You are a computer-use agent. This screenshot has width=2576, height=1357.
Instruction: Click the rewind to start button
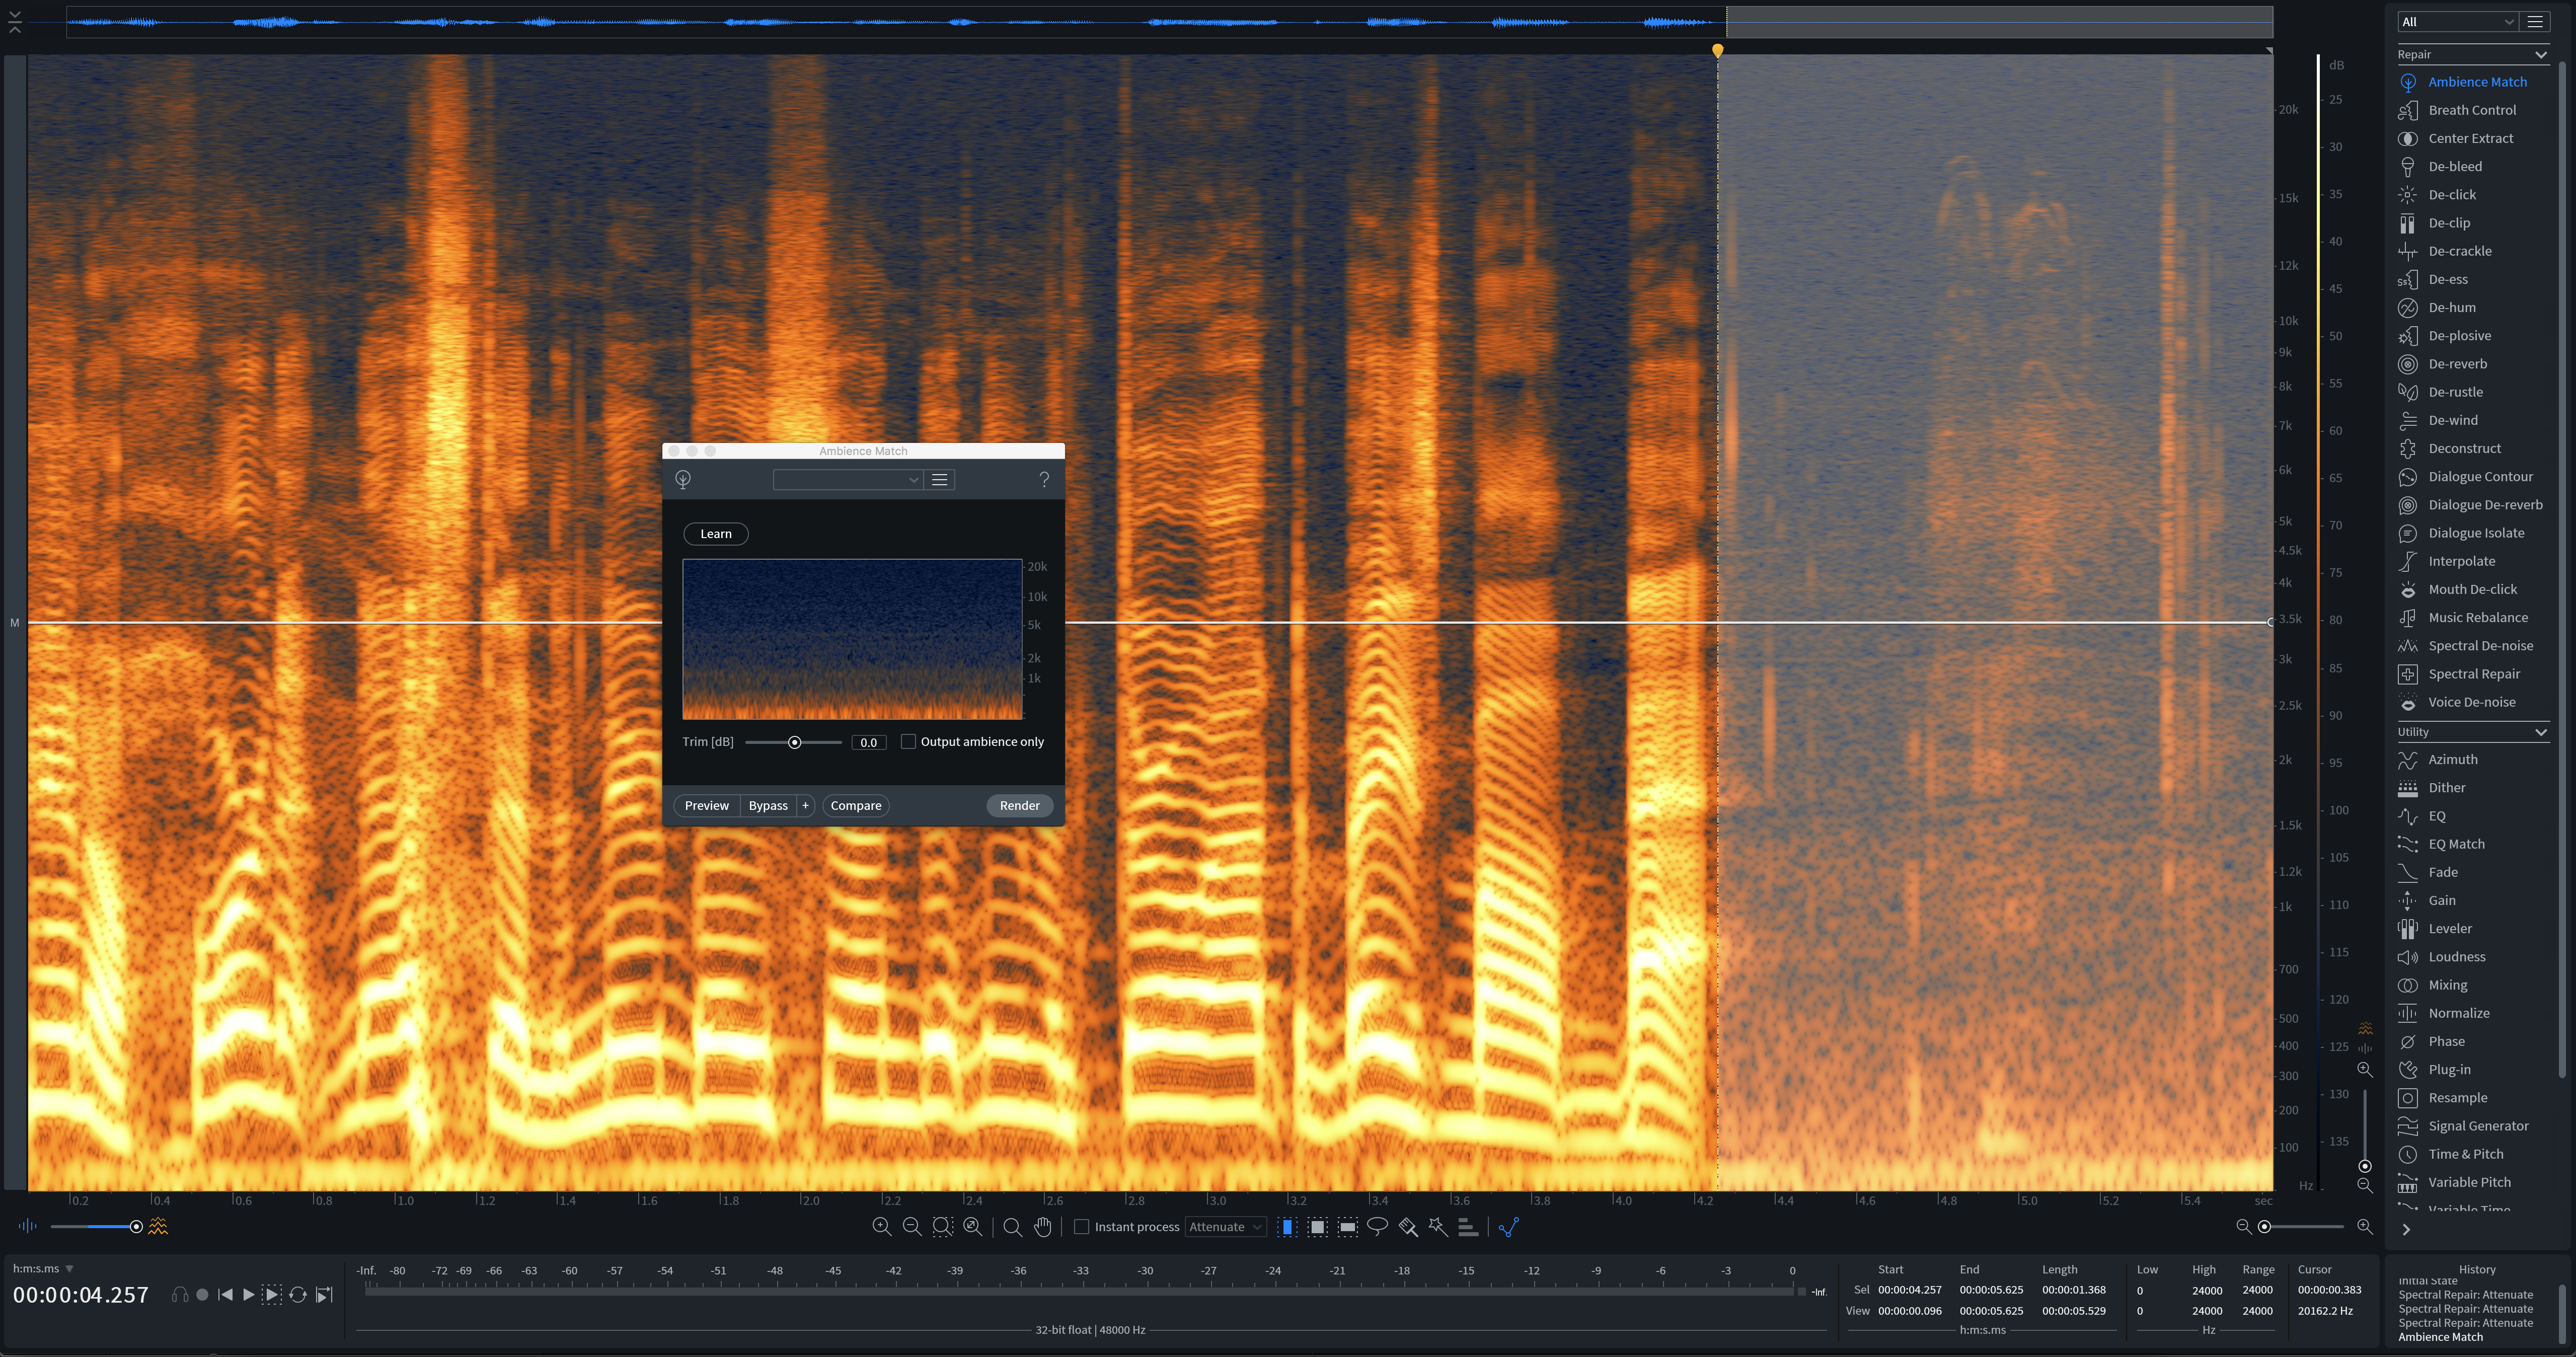click(226, 1295)
